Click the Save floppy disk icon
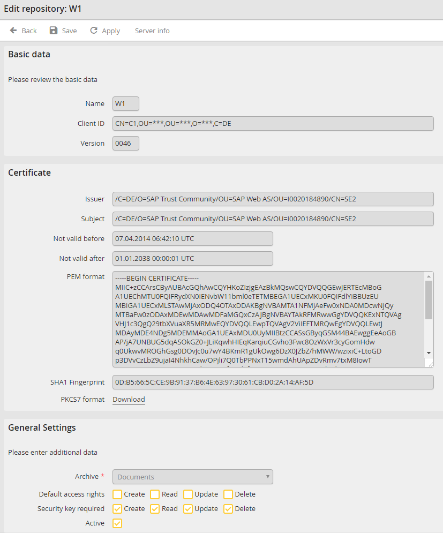Viewport: 443px width, 533px height. click(x=54, y=31)
